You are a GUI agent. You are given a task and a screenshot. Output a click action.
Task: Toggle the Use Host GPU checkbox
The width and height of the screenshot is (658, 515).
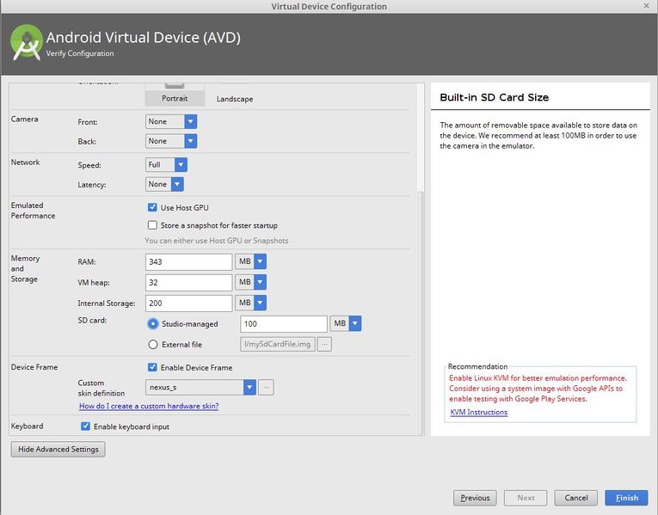point(152,207)
